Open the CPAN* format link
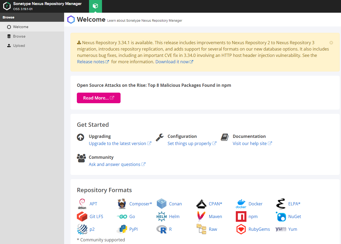 (215, 204)
